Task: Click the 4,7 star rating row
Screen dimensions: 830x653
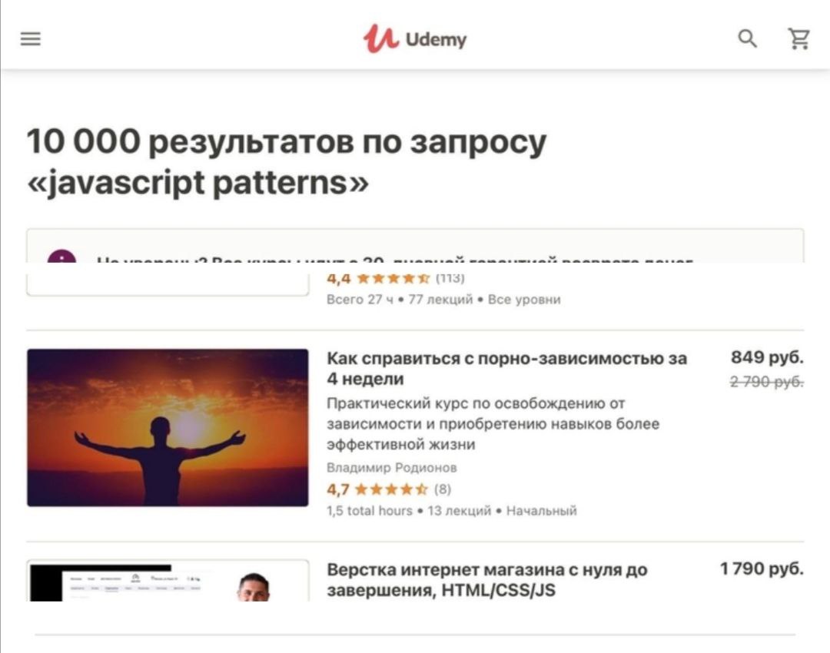Action: (389, 489)
